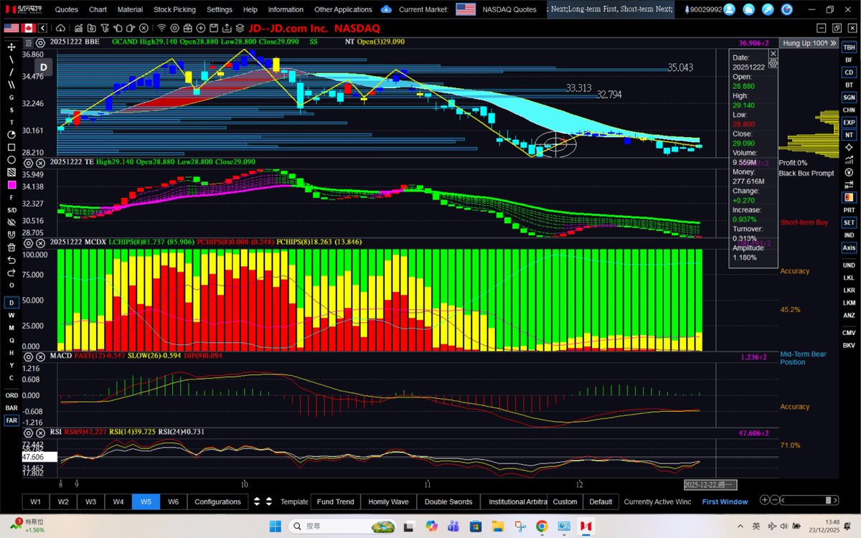Click the Double Swords template button
This screenshot has height=538, width=861.
click(448, 501)
